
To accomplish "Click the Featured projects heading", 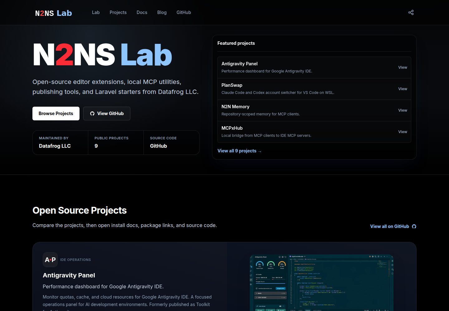I will pyautogui.click(x=236, y=43).
